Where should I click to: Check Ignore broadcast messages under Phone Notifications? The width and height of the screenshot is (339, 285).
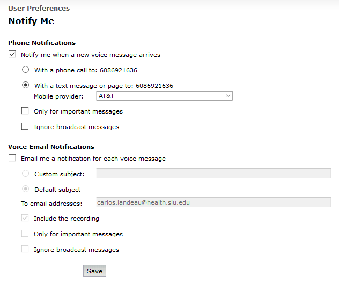25,126
